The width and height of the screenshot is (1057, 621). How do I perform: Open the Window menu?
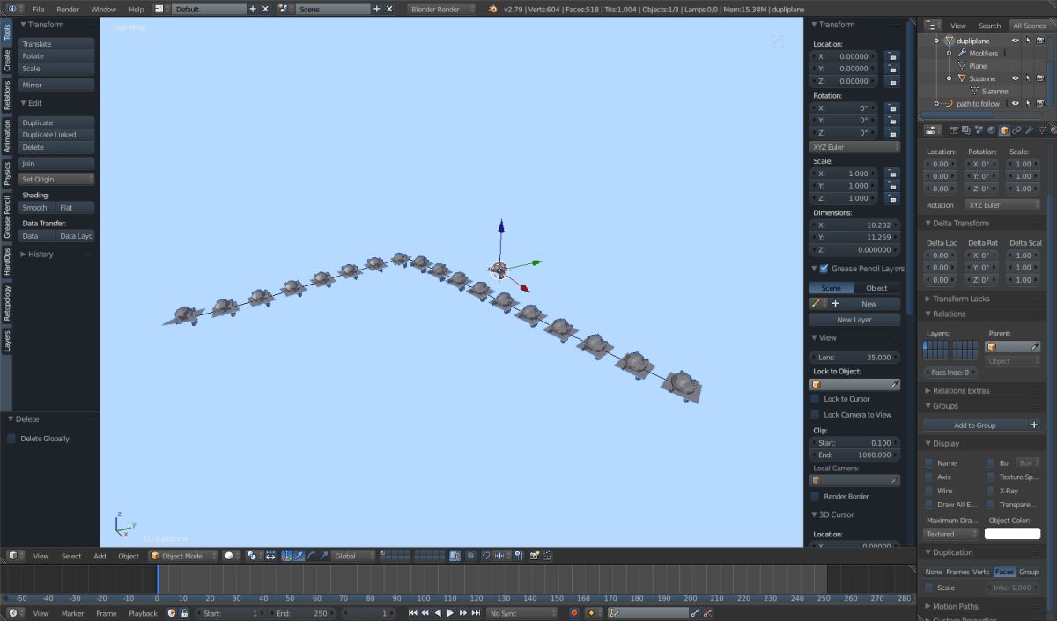coord(103,9)
